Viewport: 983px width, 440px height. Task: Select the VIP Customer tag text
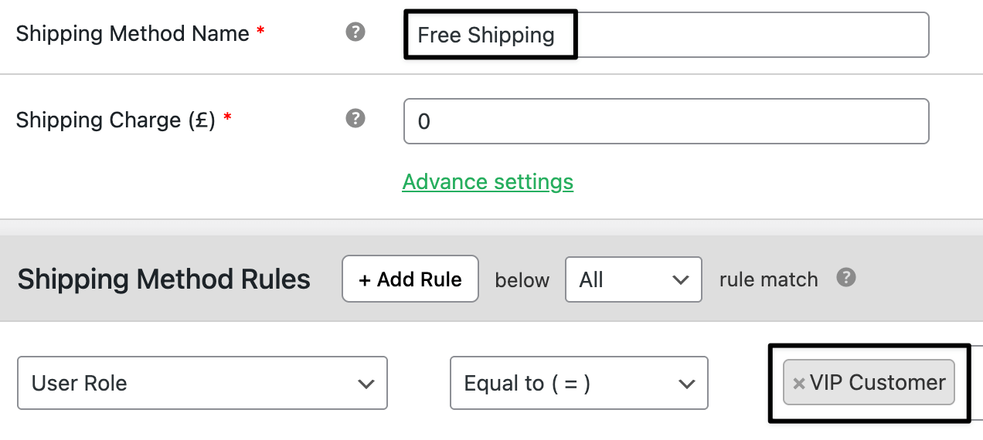pyautogui.click(x=878, y=382)
